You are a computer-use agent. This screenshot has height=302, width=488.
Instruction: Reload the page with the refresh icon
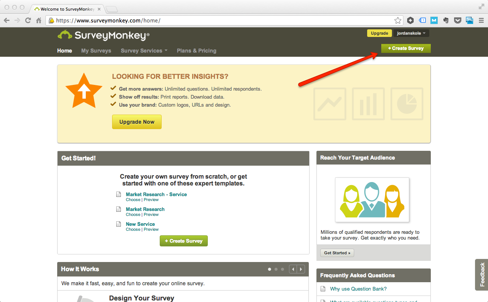pyautogui.click(x=28, y=20)
